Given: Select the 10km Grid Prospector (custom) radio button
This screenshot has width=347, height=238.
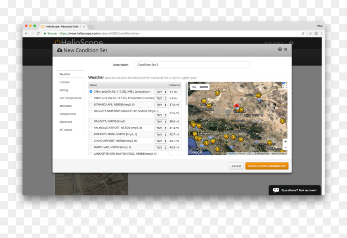Looking at the screenshot, I should (x=91, y=98).
